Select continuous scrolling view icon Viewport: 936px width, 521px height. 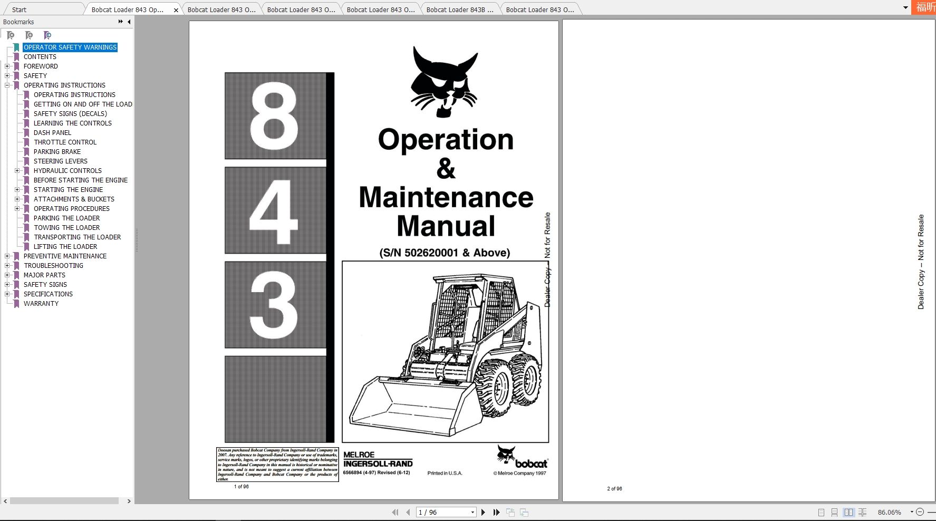pyautogui.click(x=834, y=512)
